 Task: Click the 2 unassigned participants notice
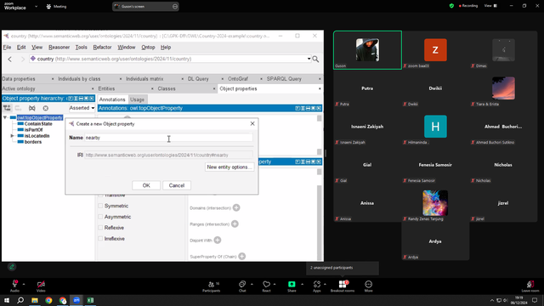[342, 268]
